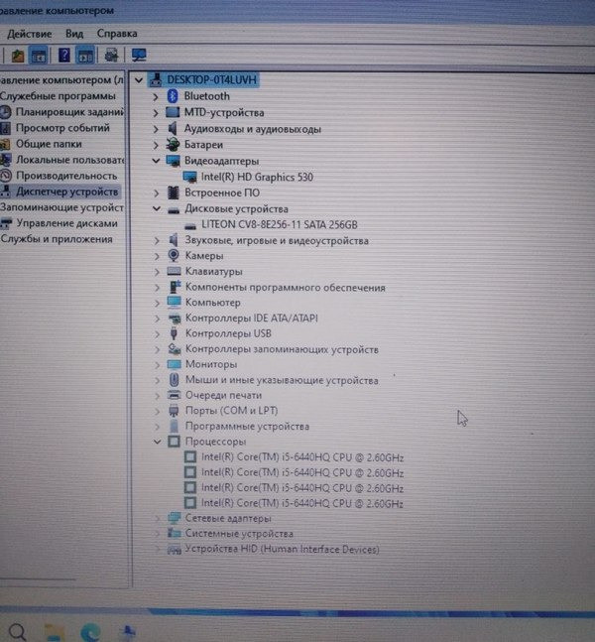Screen dimensions: 595x642
Task: Collapse the Дисковые устройства category
Action: point(157,208)
